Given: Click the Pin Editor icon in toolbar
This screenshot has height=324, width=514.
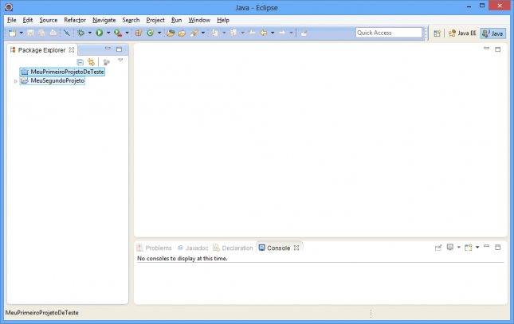Looking at the screenshot, I should (304, 33).
